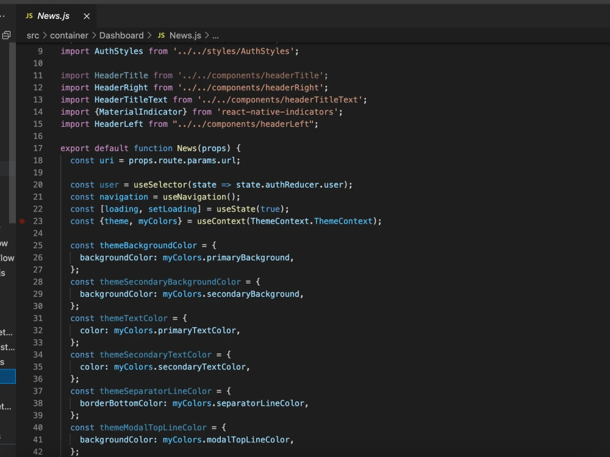The height and width of the screenshot is (457, 610).
Task: Click 'primaryTextColor' on line 32
Action: coord(197,330)
